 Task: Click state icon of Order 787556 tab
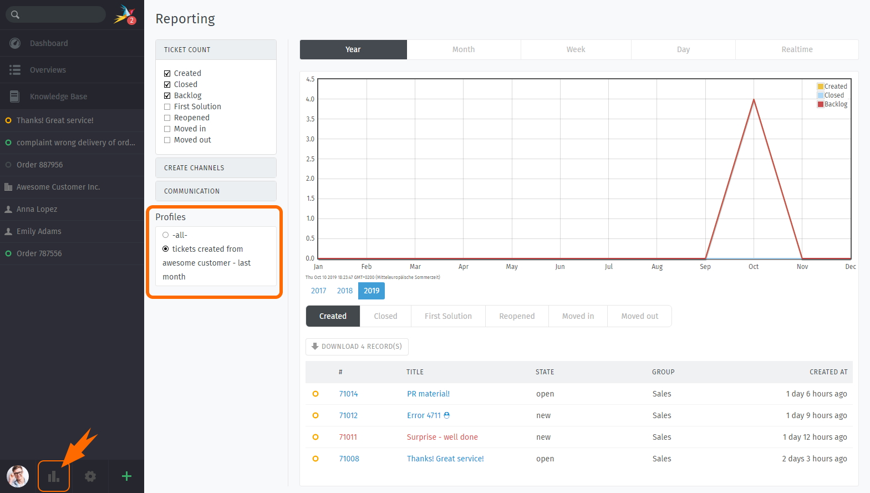pyautogui.click(x=8, y=253)
